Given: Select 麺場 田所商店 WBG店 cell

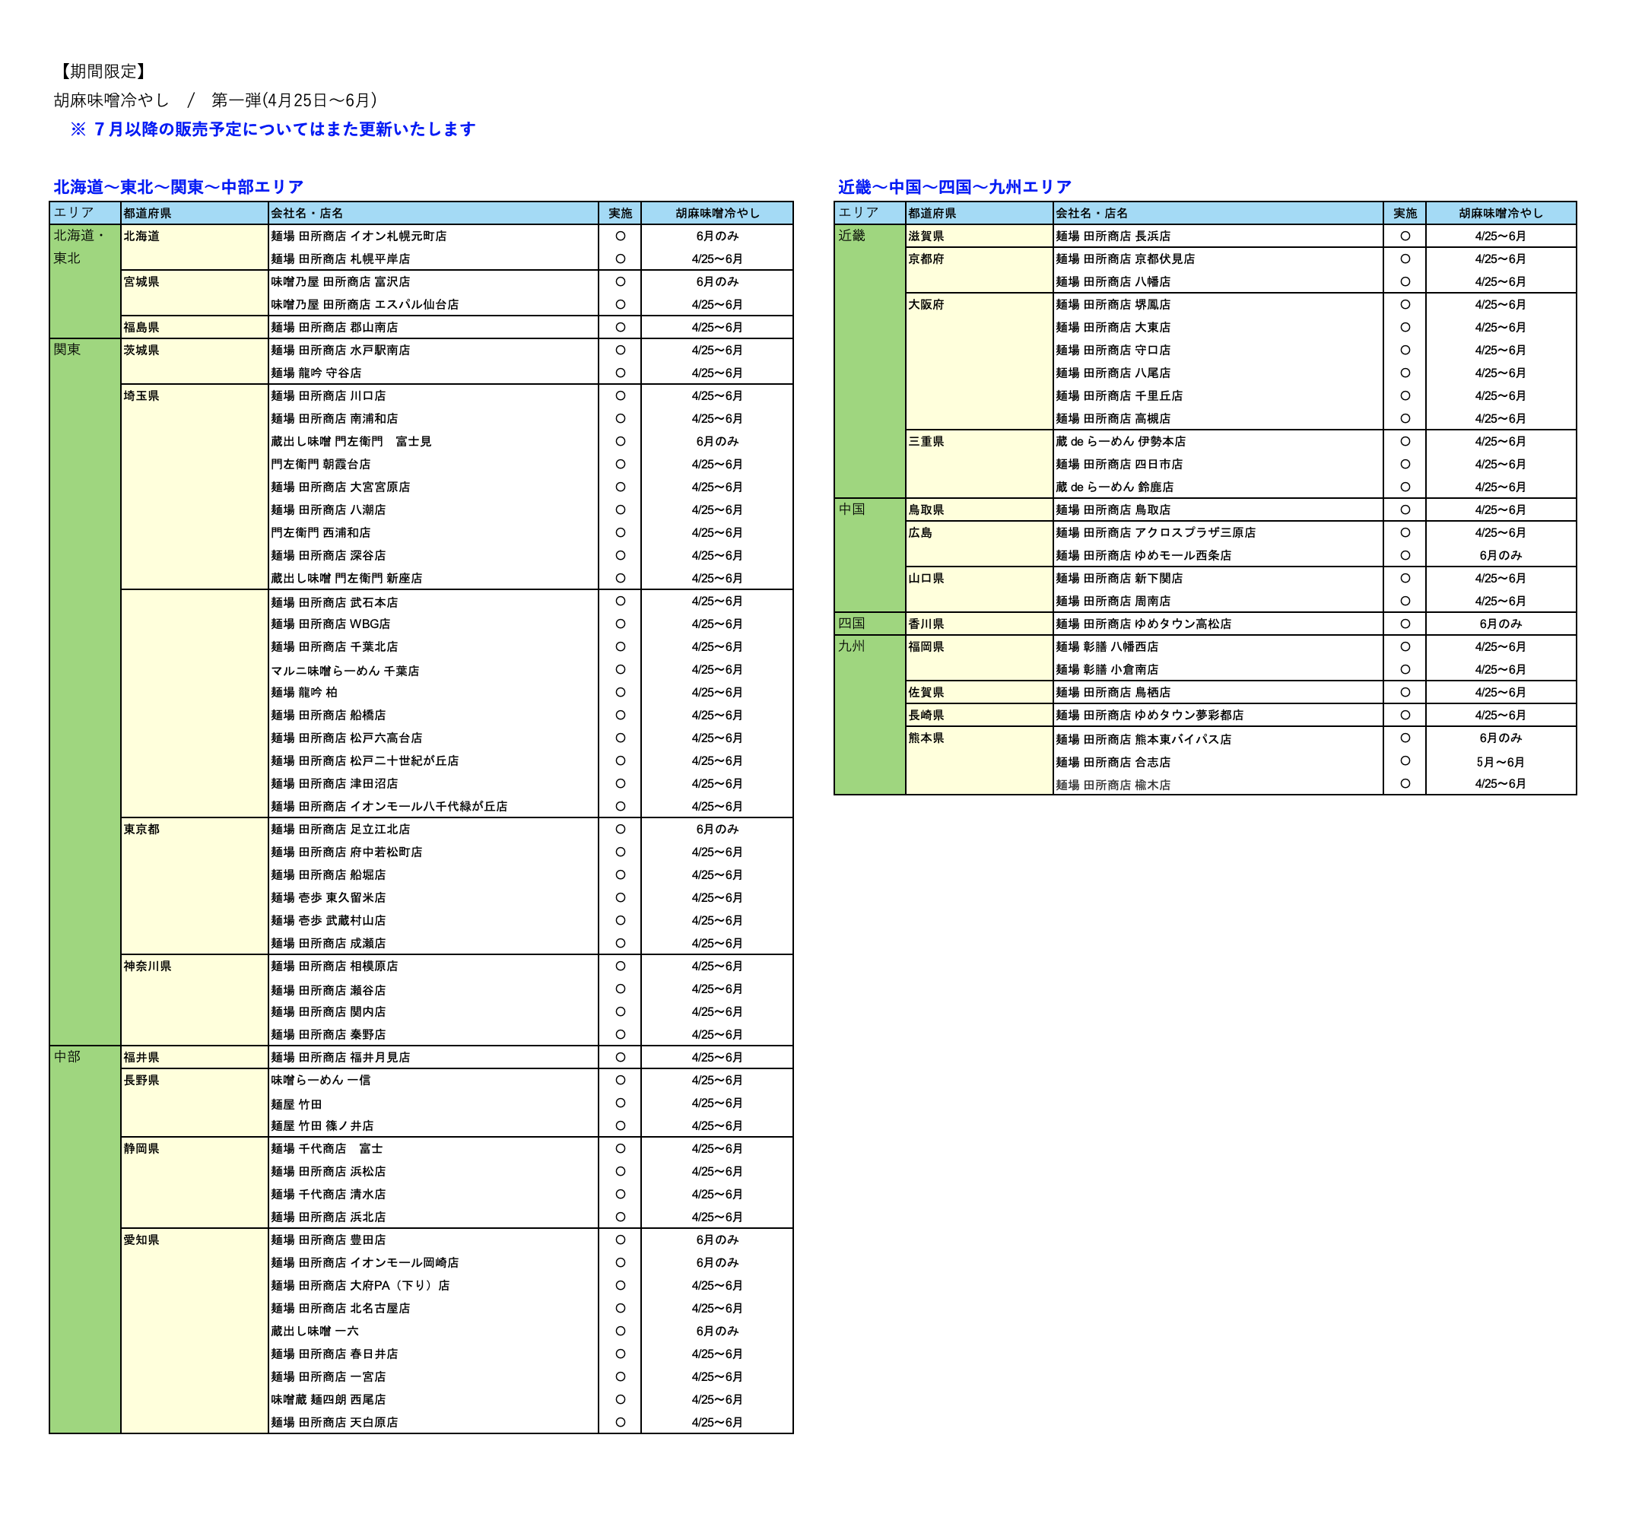Looking at the screenshot, I should (433, 624).
